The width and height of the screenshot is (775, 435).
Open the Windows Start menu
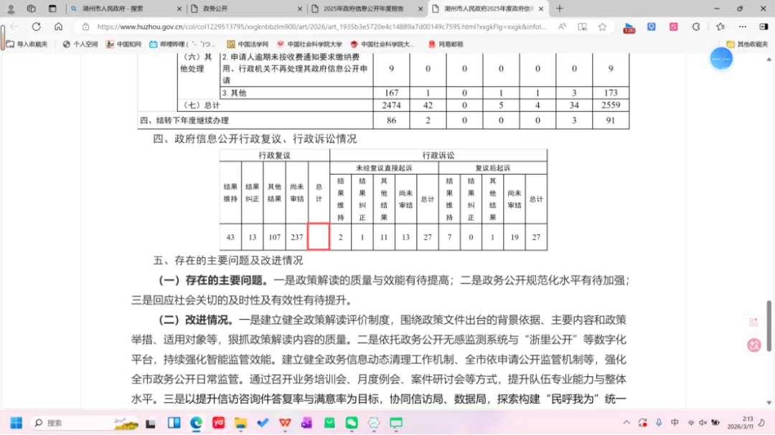16,423
